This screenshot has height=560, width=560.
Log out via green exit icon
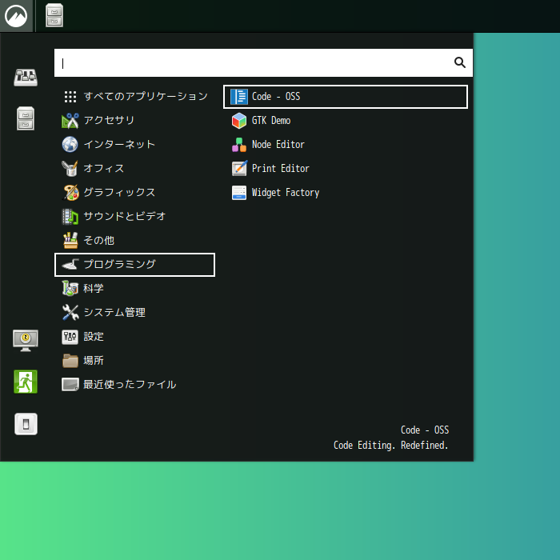pyautogui.click(x=26, y=382)
